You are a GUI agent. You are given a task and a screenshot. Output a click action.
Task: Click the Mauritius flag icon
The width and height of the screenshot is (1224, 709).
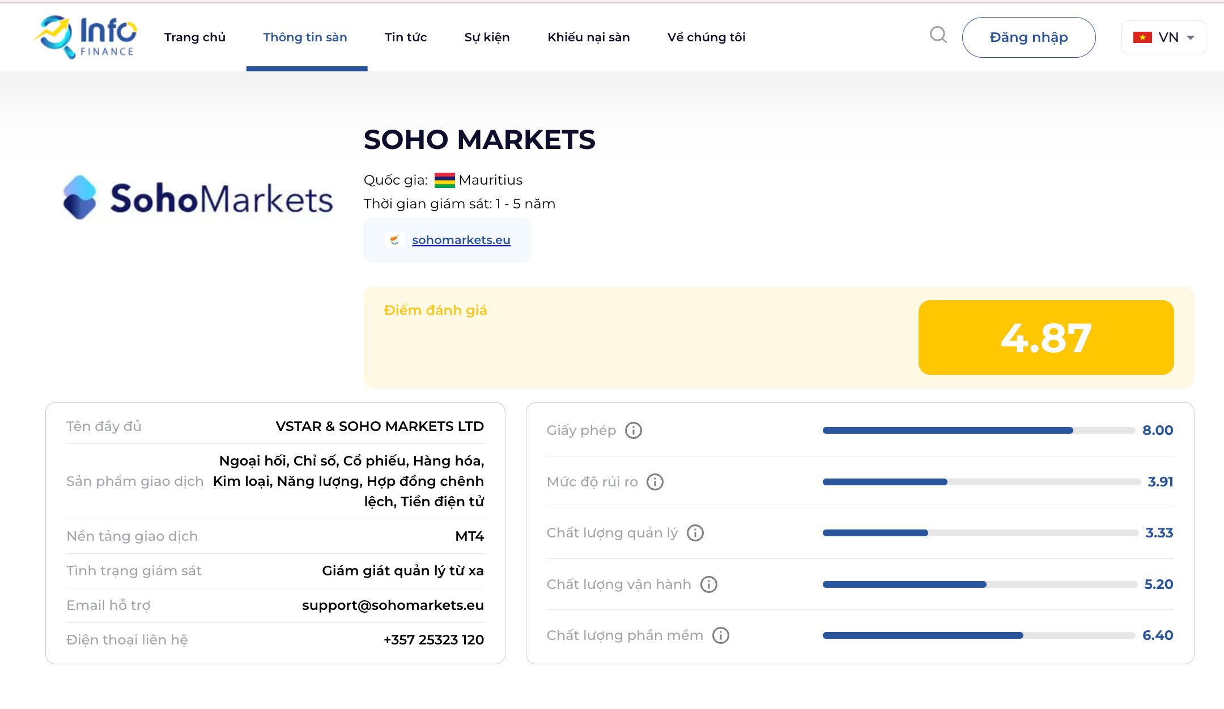444,180
